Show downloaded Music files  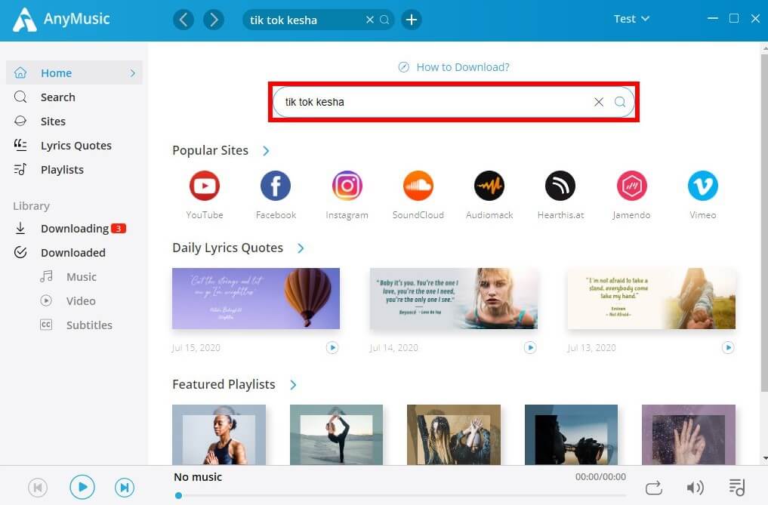82,277
